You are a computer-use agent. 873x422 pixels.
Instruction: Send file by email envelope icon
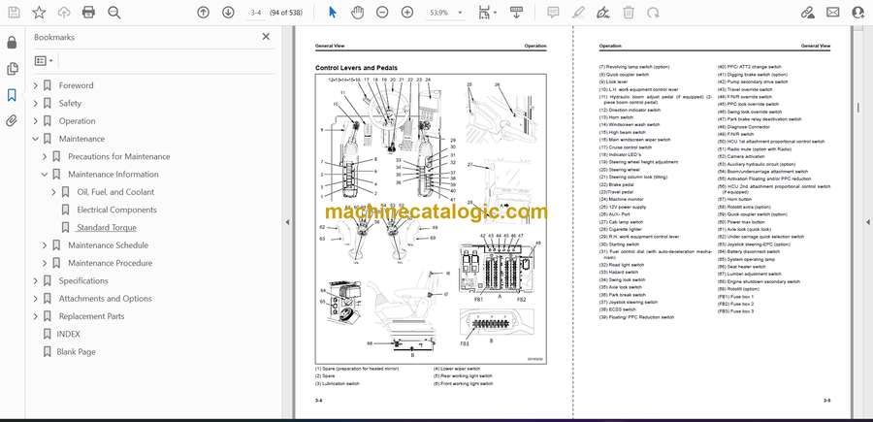click(833, 13)
